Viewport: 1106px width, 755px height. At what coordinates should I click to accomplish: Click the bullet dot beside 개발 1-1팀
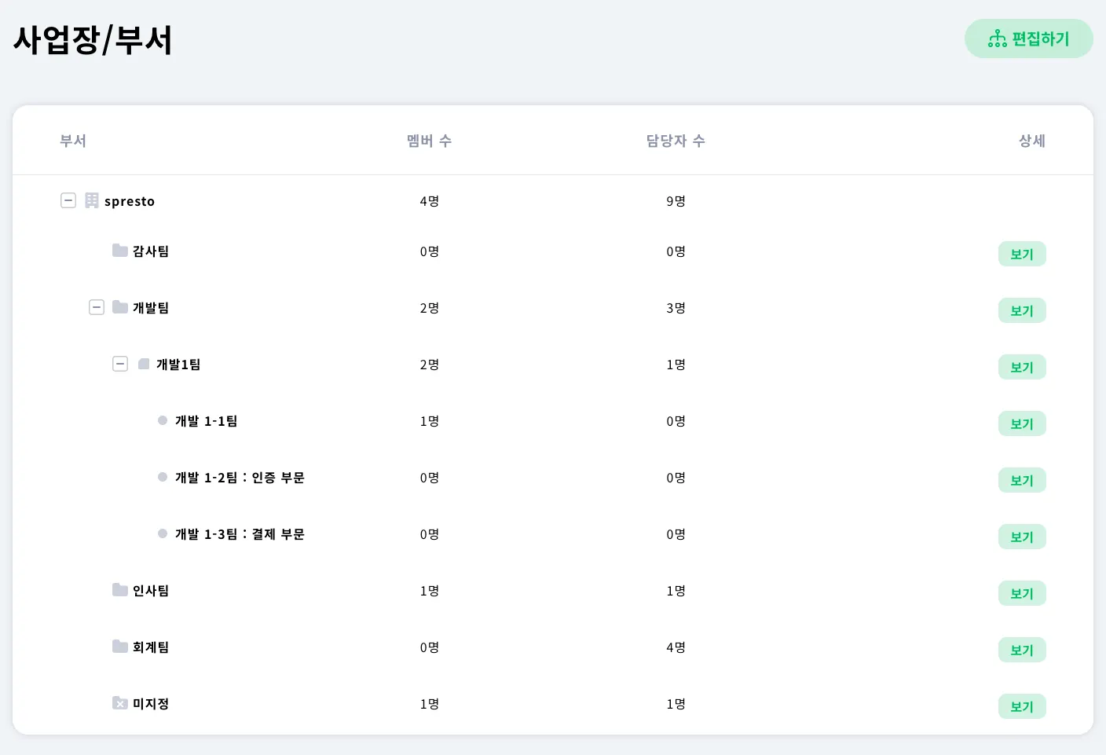163,420
